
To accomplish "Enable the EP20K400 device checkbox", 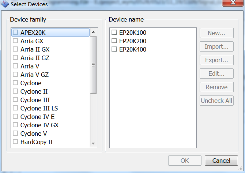I will click(114, 49).
